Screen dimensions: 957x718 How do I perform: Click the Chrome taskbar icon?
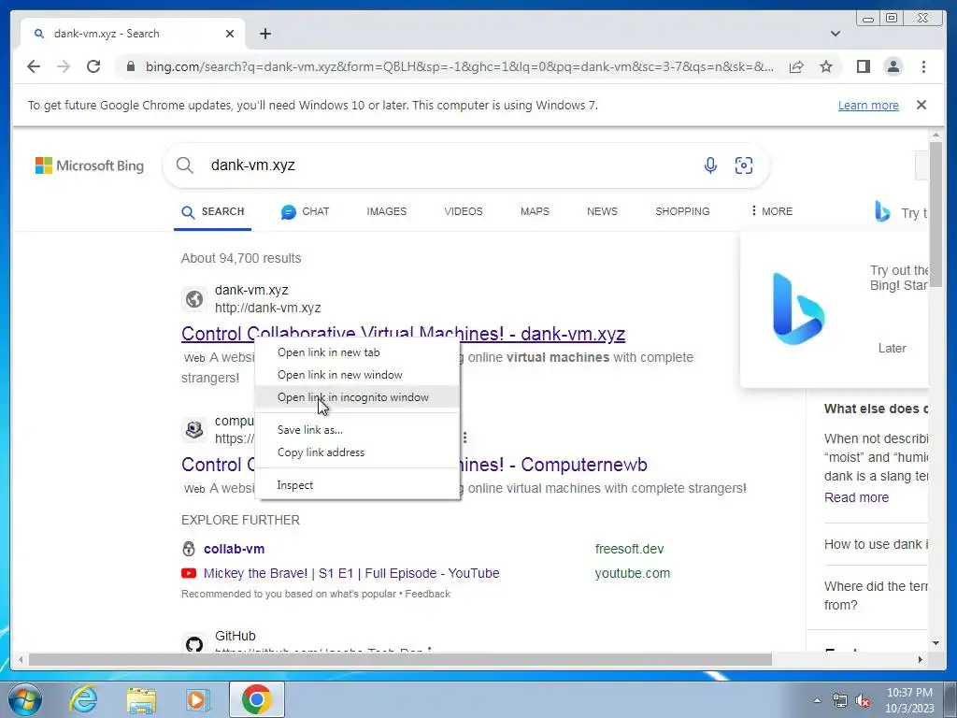(256, 699)
